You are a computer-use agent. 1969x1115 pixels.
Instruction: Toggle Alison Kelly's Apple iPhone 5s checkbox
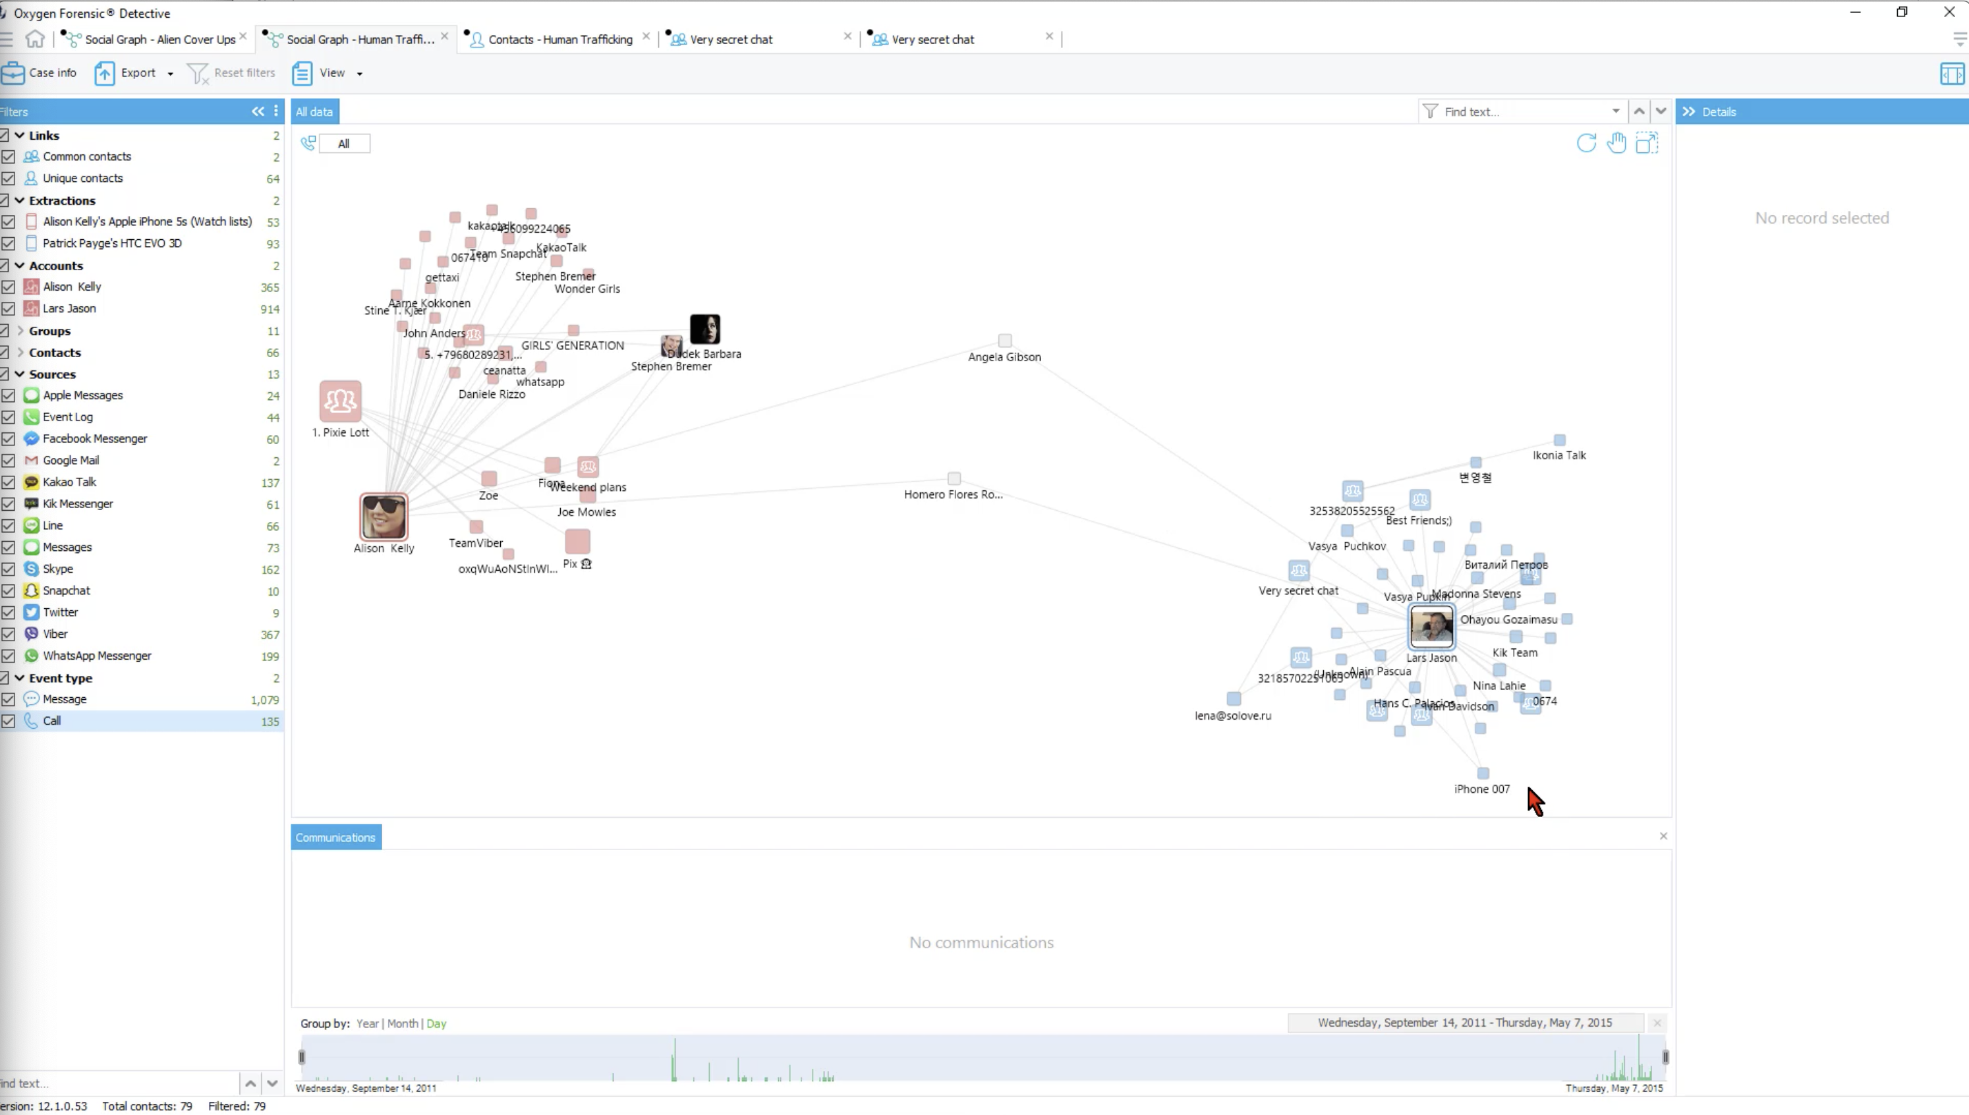pyautogui.click(x=9, y=221)
